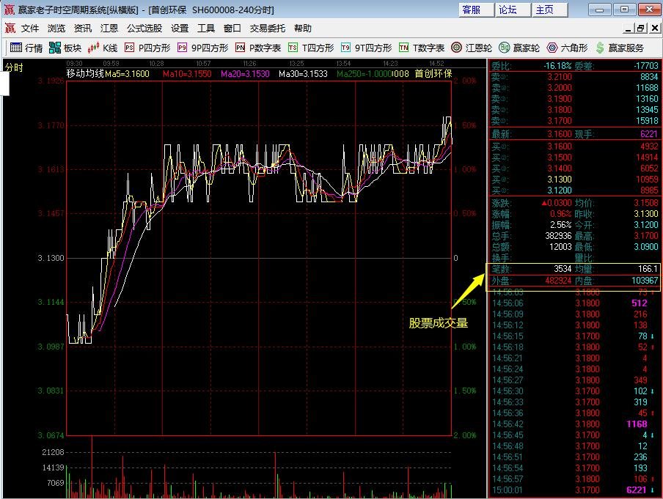
Task: Select the 9P四方形 tool
Action: click(x=202, y=48)
